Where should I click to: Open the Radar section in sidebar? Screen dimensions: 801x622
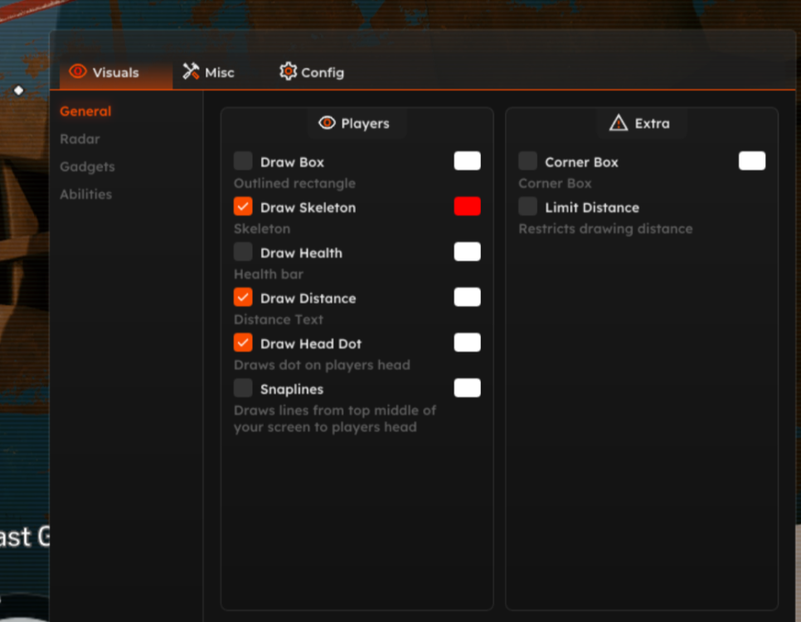point(80,139)
